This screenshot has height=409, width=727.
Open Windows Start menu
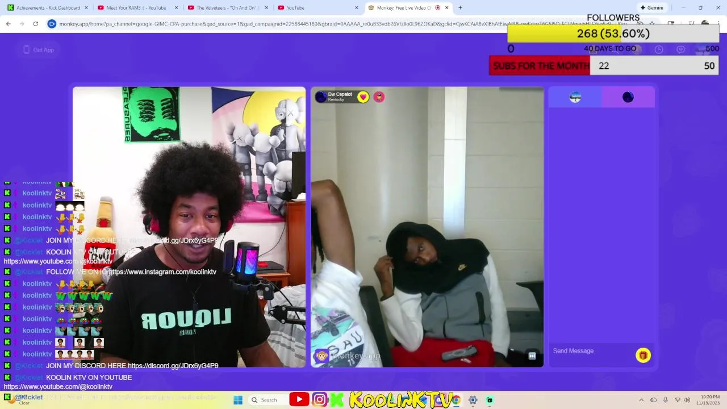point(238,400)
